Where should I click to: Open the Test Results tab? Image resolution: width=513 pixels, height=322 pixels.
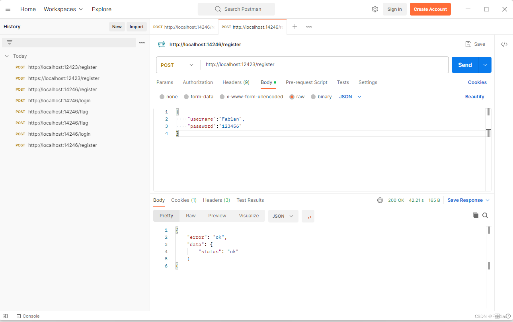250,200
